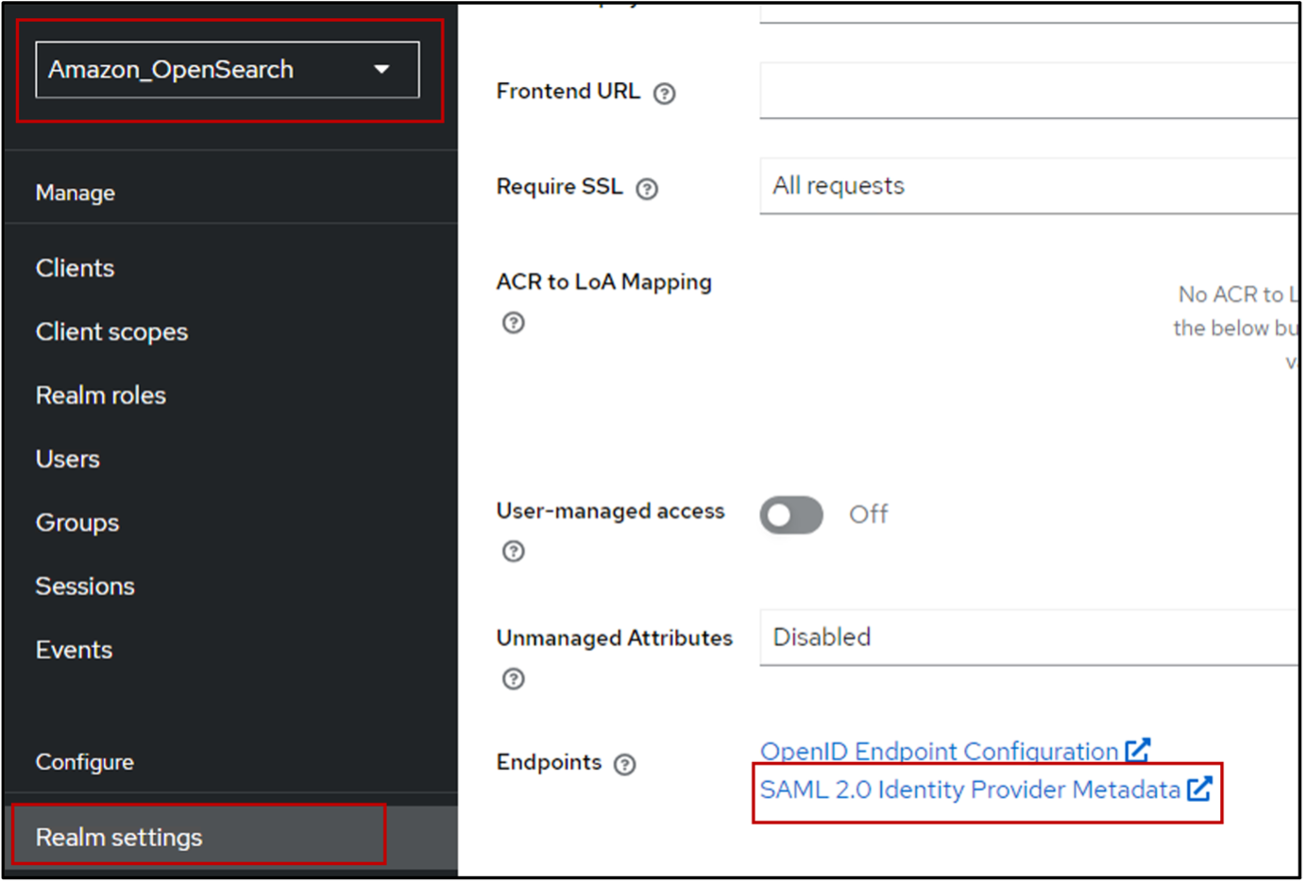Open Clients in the sidebar

point(75,268)
